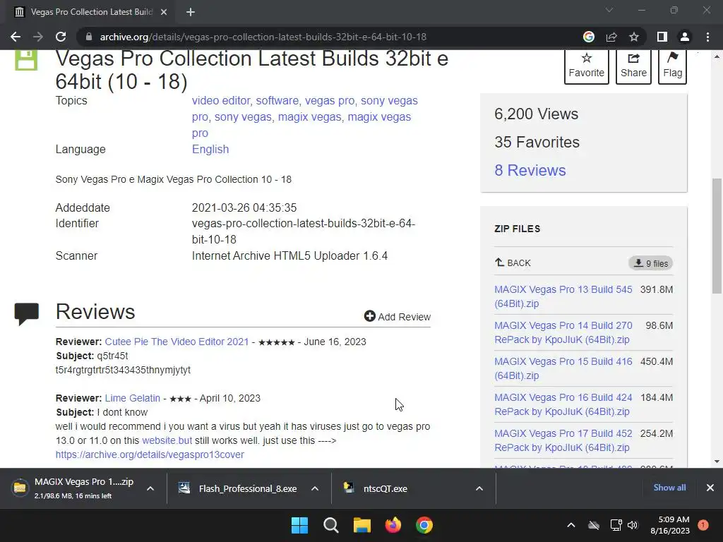Download MAGIX Vegas Pro 14 Build 270 zip

pyautogui.click(x=563, y=332)
